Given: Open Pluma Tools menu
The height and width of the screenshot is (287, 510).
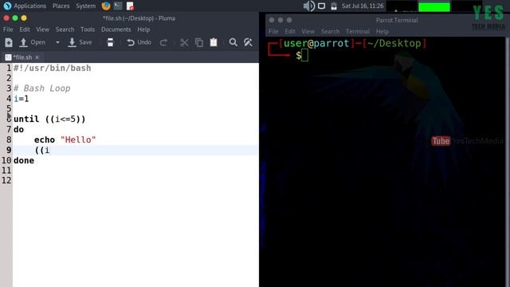Looking at the screenshot, I should [88, 29].
